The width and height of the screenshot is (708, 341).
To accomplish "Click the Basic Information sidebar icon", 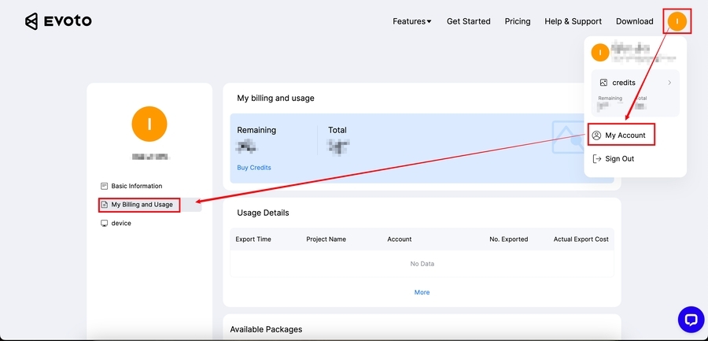I will [104, 187].
